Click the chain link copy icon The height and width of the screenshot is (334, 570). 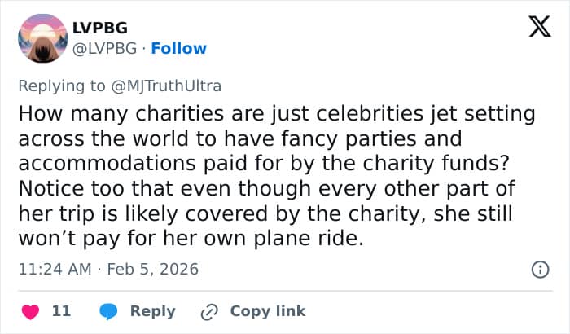point(210,311)
